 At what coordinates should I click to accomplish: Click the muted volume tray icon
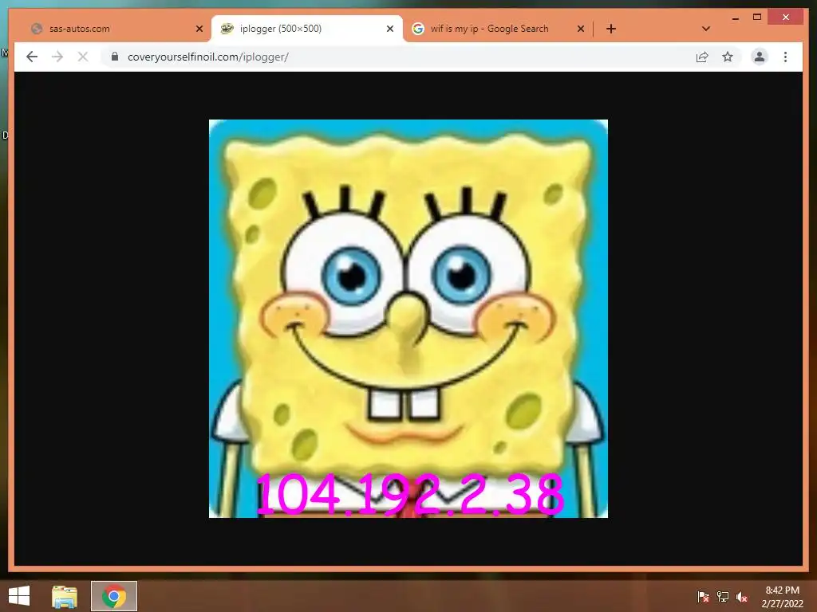click(x=742, y=596)
